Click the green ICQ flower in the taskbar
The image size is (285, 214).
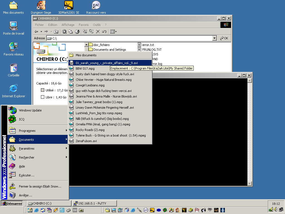click(x=165, y=210)
